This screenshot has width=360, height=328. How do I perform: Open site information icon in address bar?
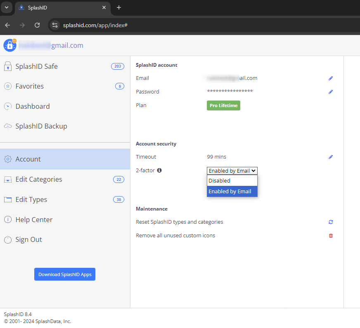coord(55,25)
